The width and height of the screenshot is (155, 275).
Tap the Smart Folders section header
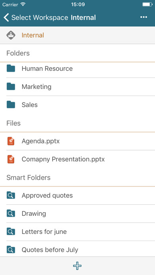[28, 178]
